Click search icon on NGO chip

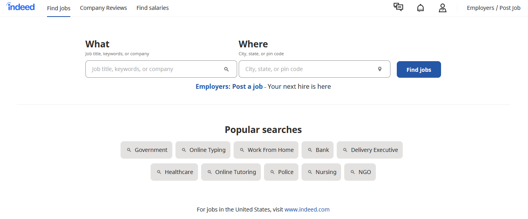tap(353, 172)
